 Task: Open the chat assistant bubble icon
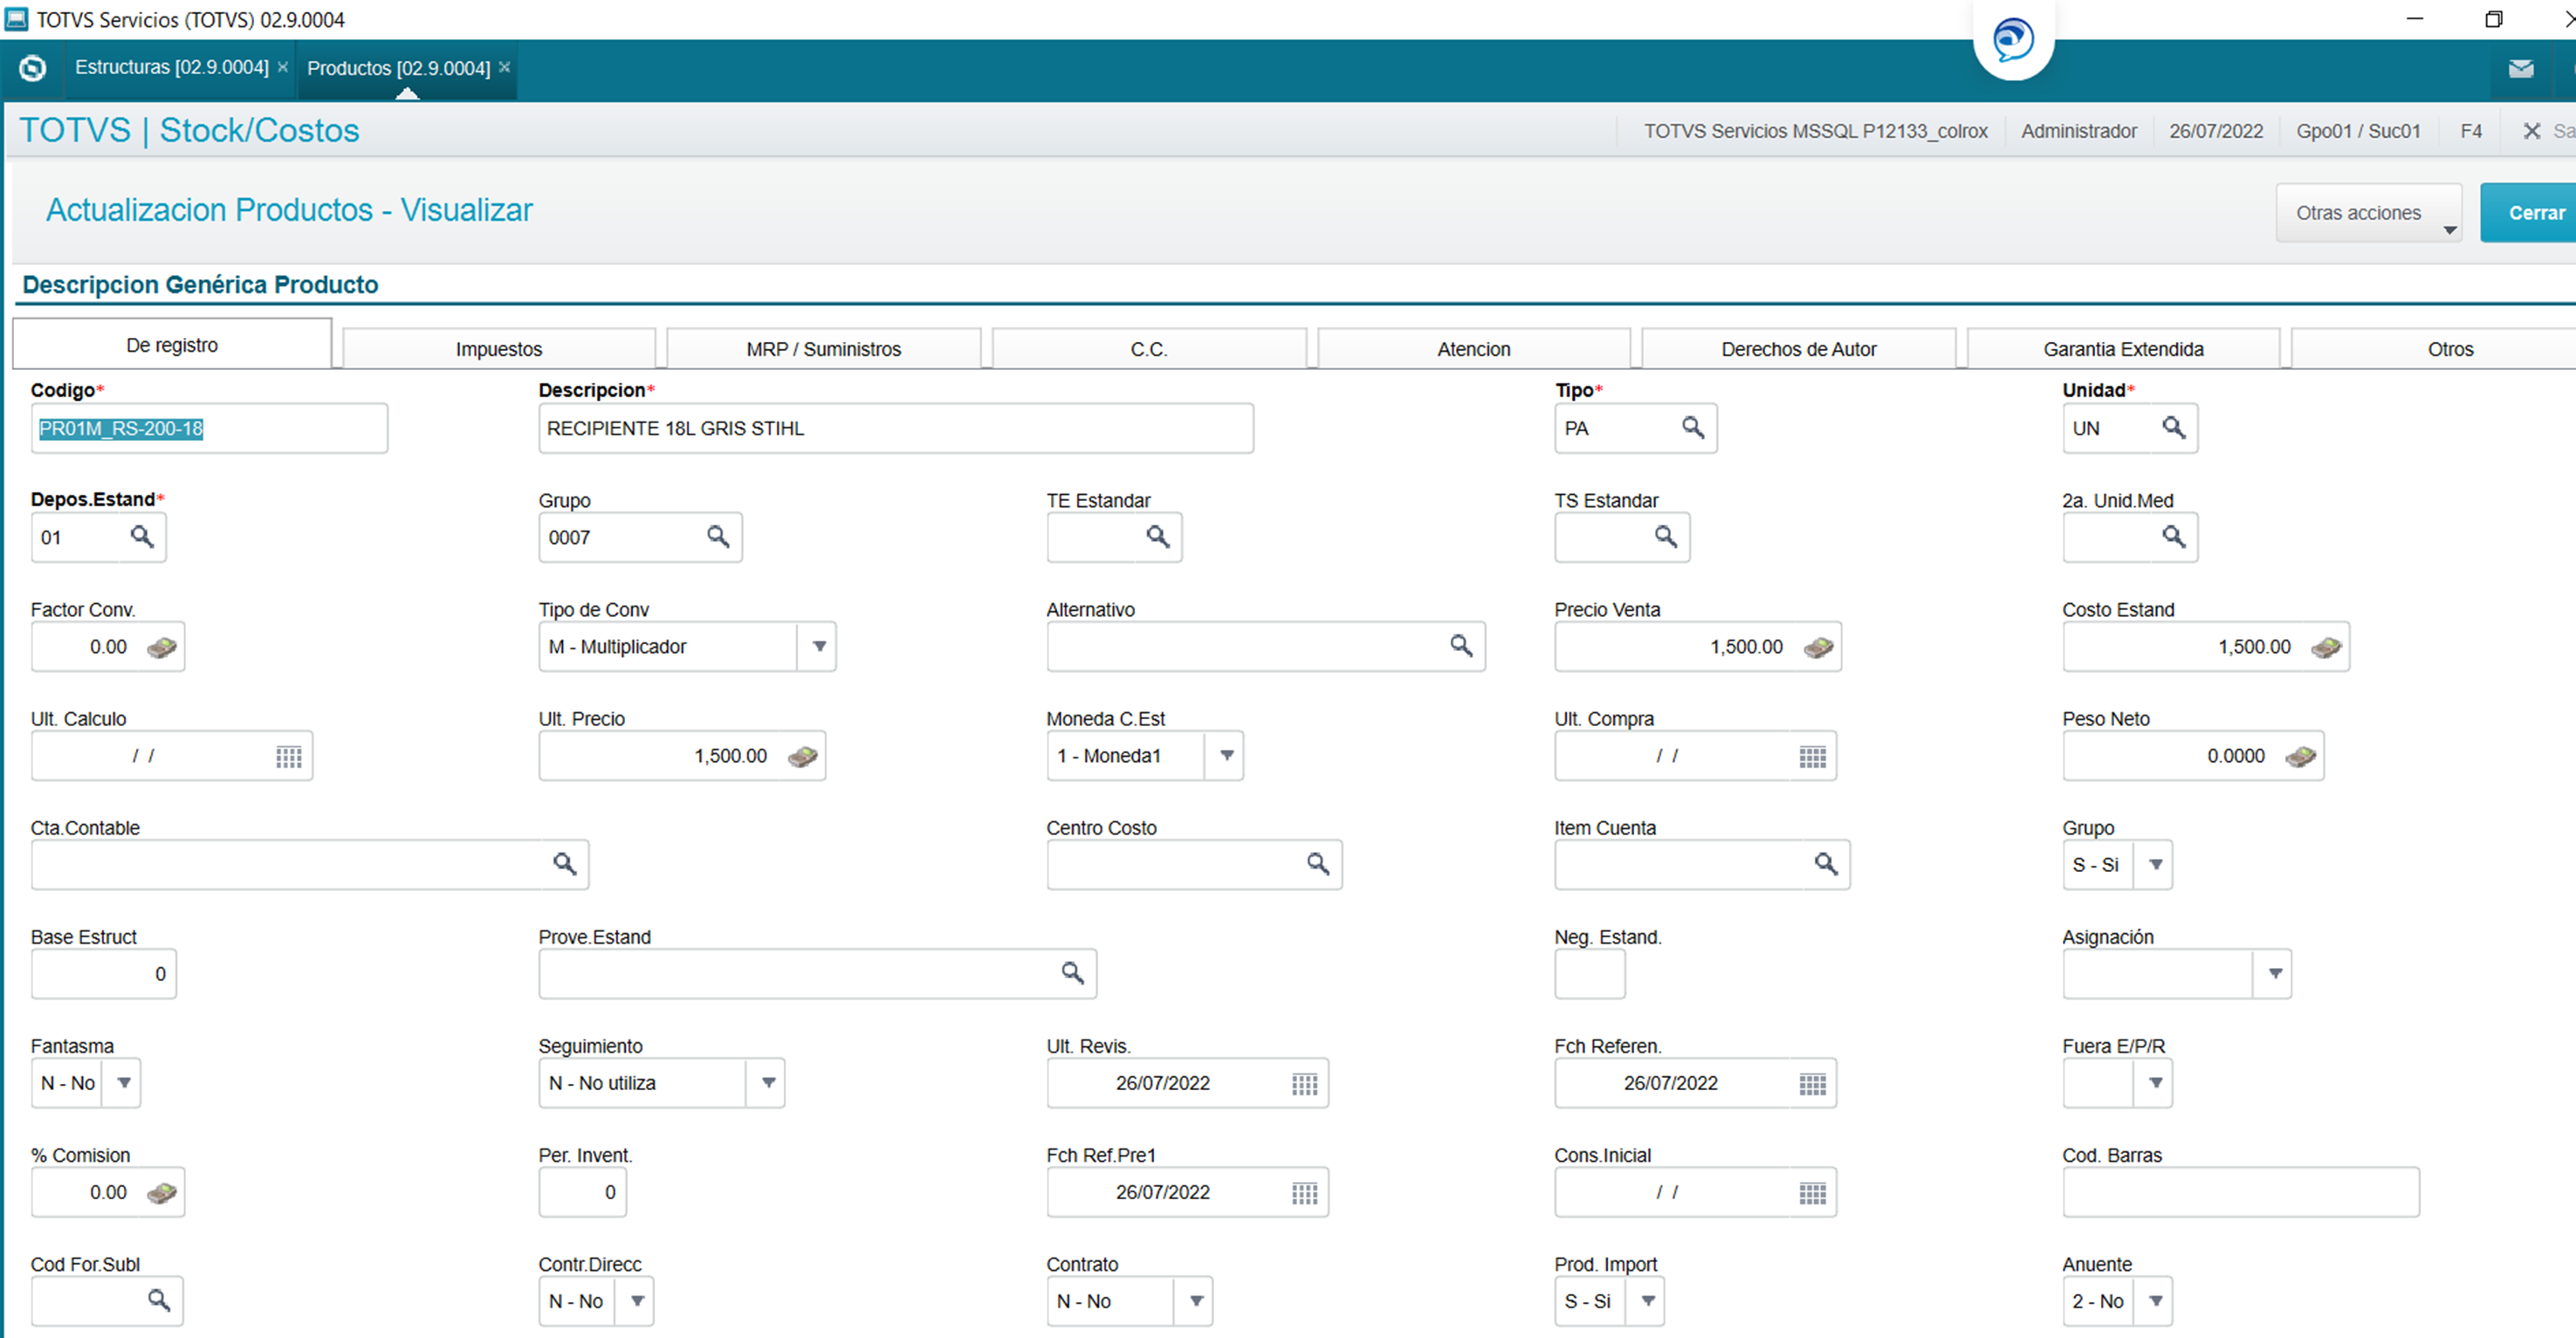point(2013,40)
